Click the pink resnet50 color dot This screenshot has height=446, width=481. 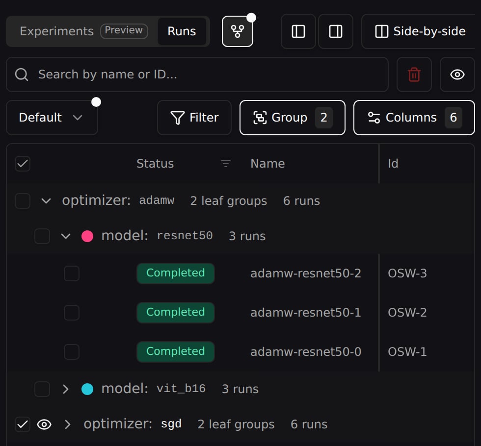tap(87, 236)
